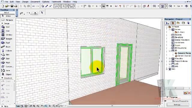Click the New document toolbar icon
Image resolution: width=192 pixels, height=108 pixels.
coord(3,6)
